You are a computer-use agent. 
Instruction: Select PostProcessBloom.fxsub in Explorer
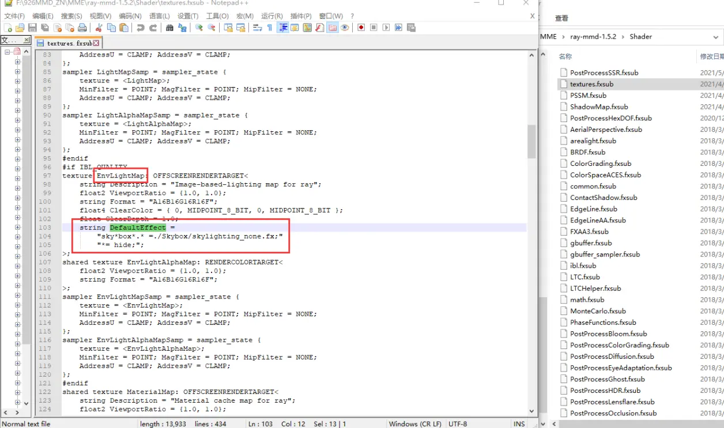tap(608, 334)
